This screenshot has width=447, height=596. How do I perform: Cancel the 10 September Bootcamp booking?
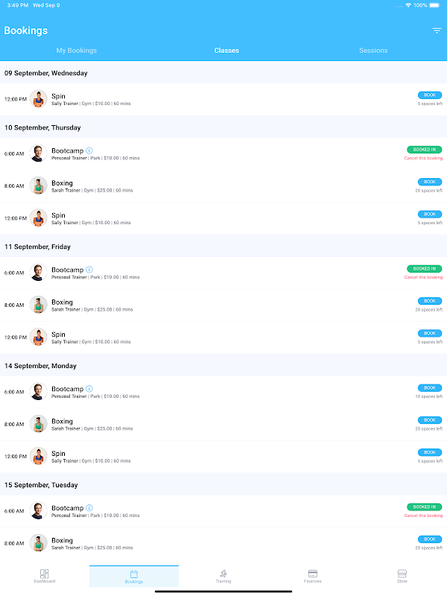[x=423, y=159]
